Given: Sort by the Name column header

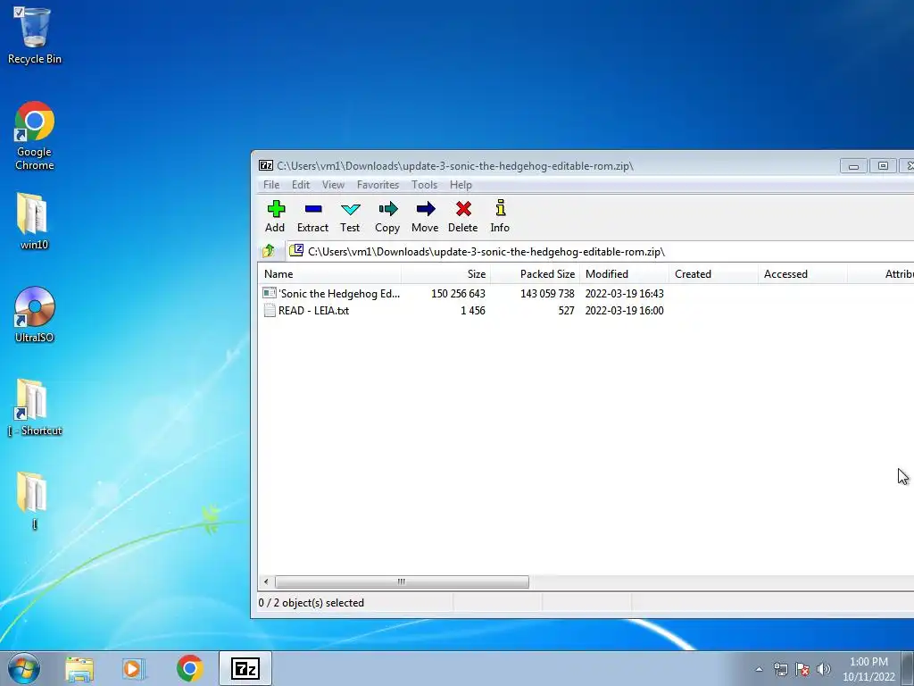Looking at the screenshot, I should tap(329, 274).
